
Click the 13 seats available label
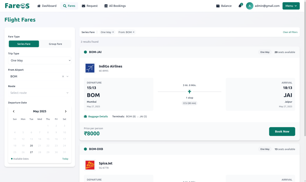click(x=285, y=149)
